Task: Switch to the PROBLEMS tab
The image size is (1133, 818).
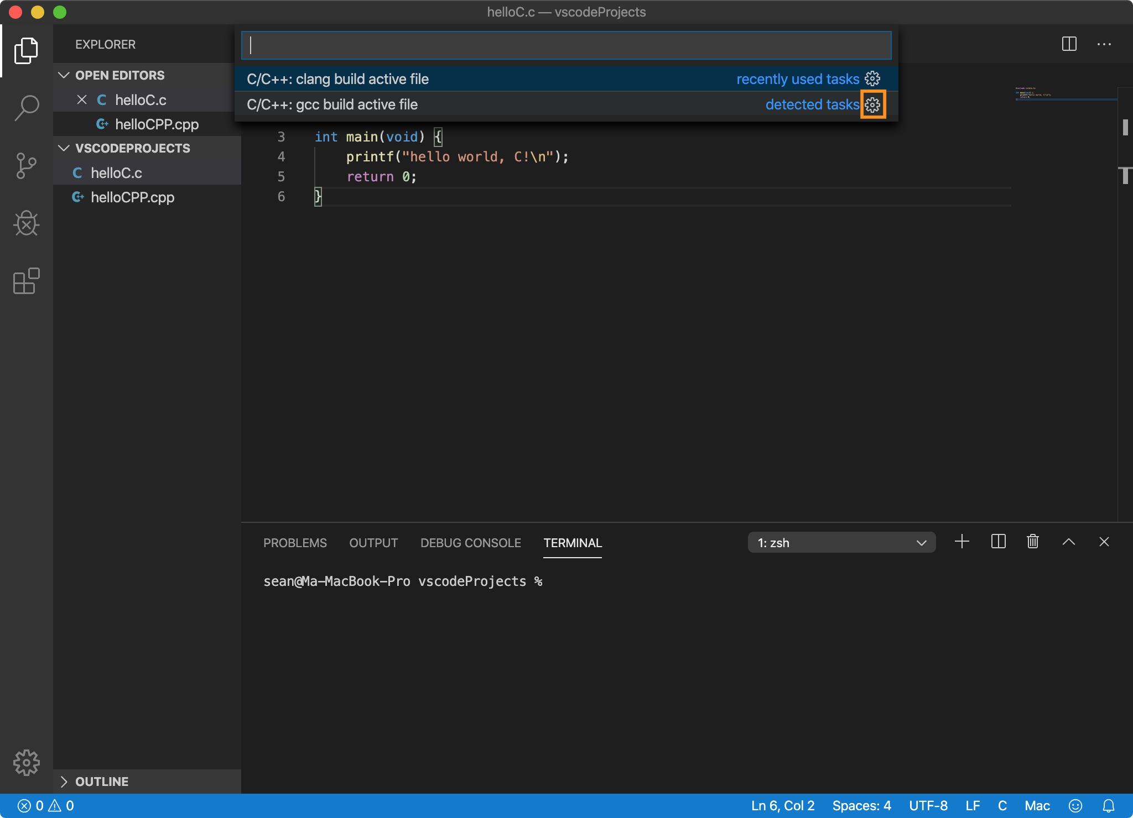Action: tap(295, 543)
